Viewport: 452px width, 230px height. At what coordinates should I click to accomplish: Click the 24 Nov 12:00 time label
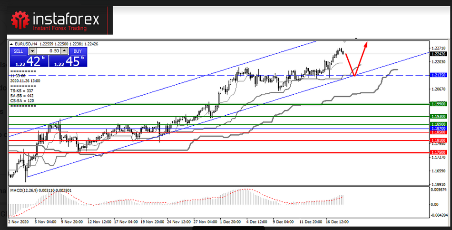pos(179,222)
